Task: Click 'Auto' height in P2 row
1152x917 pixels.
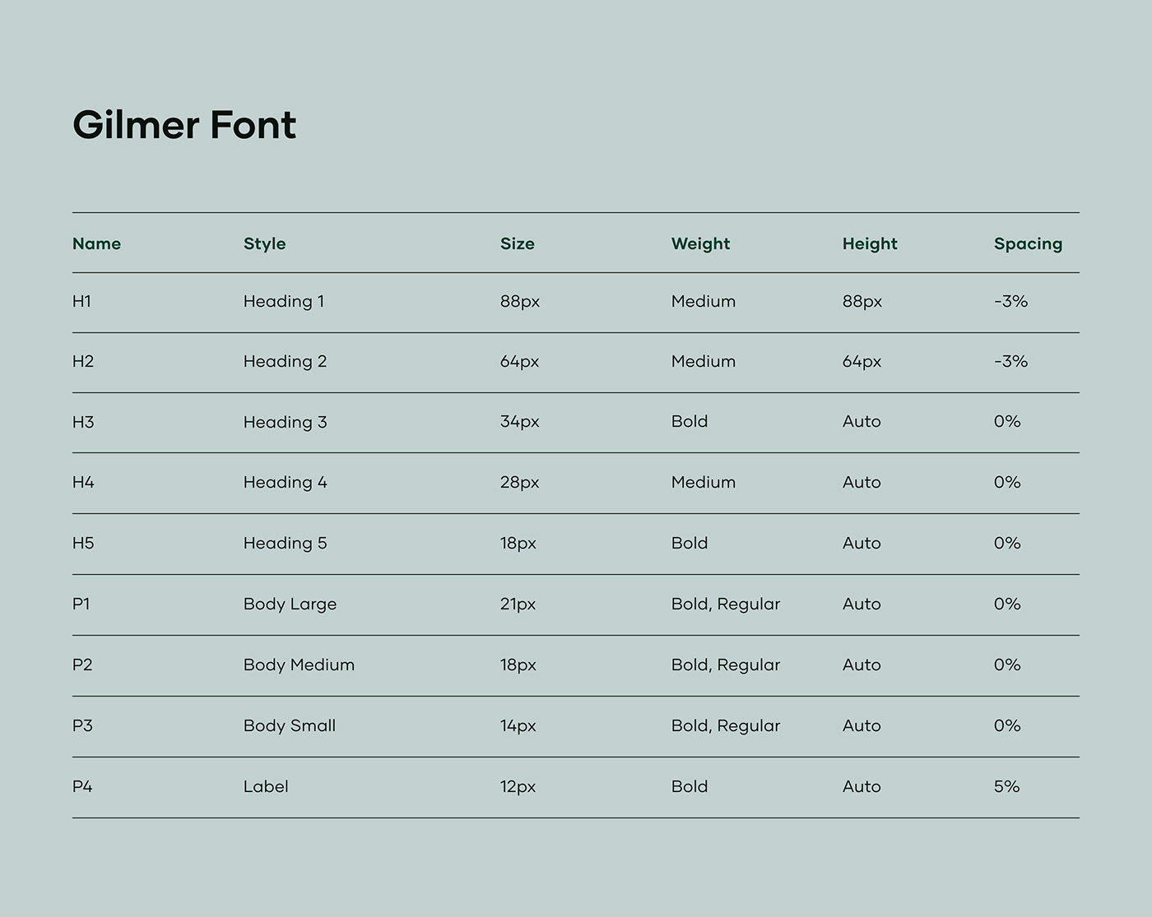Action: [862, 665]
